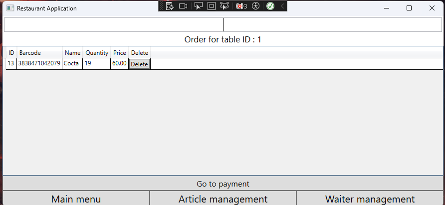Enable Track Focused Element icon
Viewport: 445px width, 205px height.
click(224, 6)
